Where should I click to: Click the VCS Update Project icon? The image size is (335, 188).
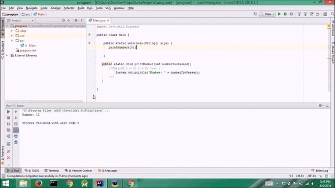299,14
